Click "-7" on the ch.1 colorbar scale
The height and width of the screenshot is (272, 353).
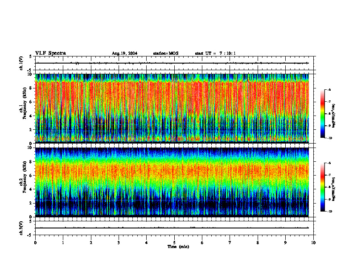pyautogui.click(x=329, y=102)
